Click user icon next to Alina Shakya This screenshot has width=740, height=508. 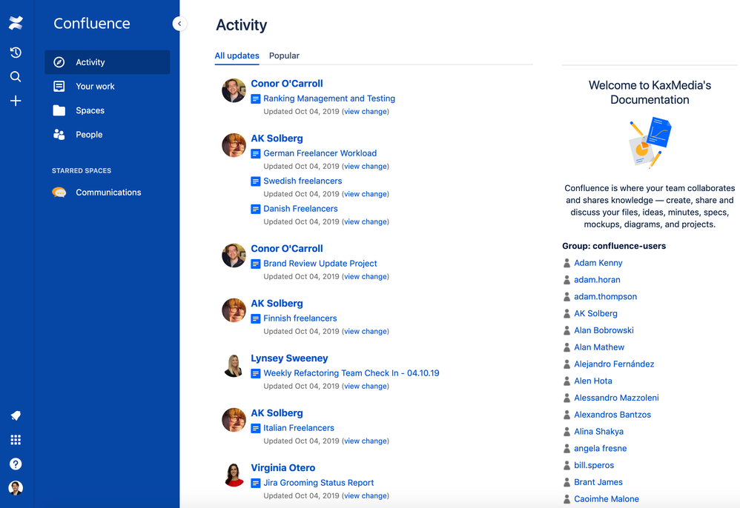point(566,432)
